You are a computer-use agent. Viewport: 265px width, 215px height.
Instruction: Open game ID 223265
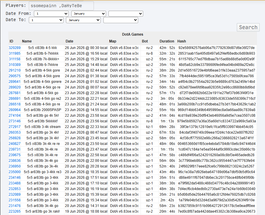click(15, 211)
